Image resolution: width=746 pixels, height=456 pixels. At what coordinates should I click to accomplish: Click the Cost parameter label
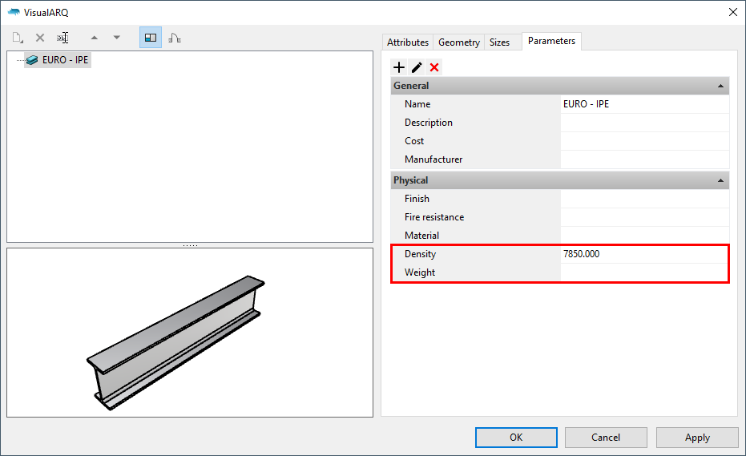pos(414,141)
